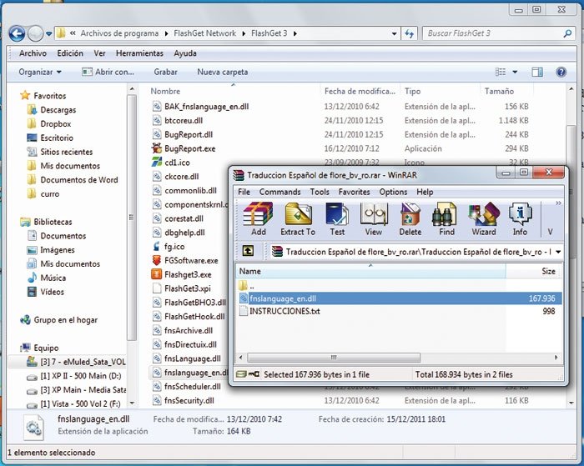Open the Edición menu in Explorer
Viewport: 584px width, 466px height.
[70, 53]
